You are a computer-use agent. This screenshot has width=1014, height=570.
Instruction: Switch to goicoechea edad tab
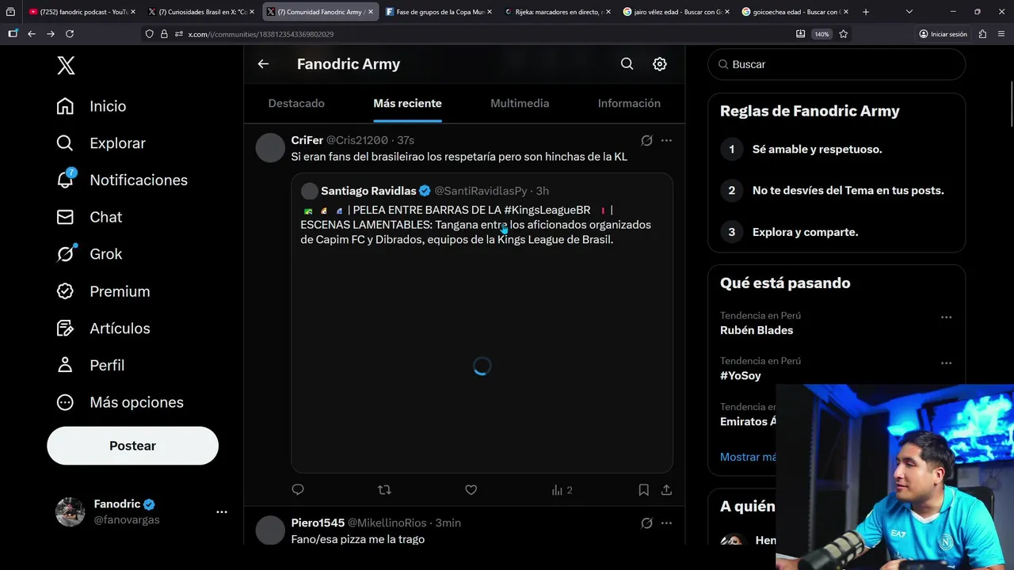(795, 12)
